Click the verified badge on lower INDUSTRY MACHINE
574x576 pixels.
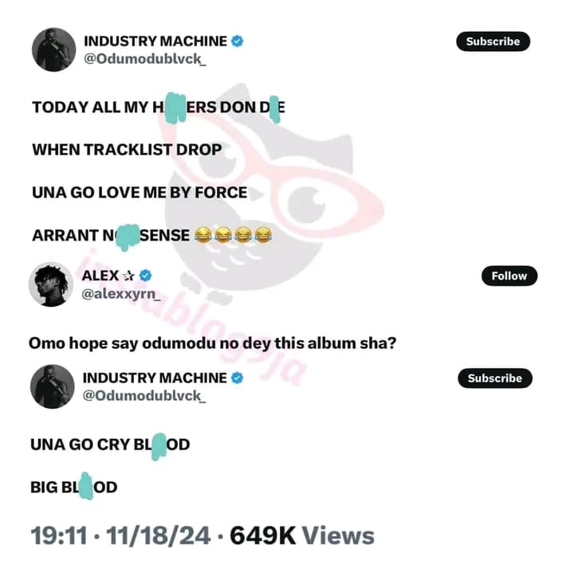[x=238, y=378]
